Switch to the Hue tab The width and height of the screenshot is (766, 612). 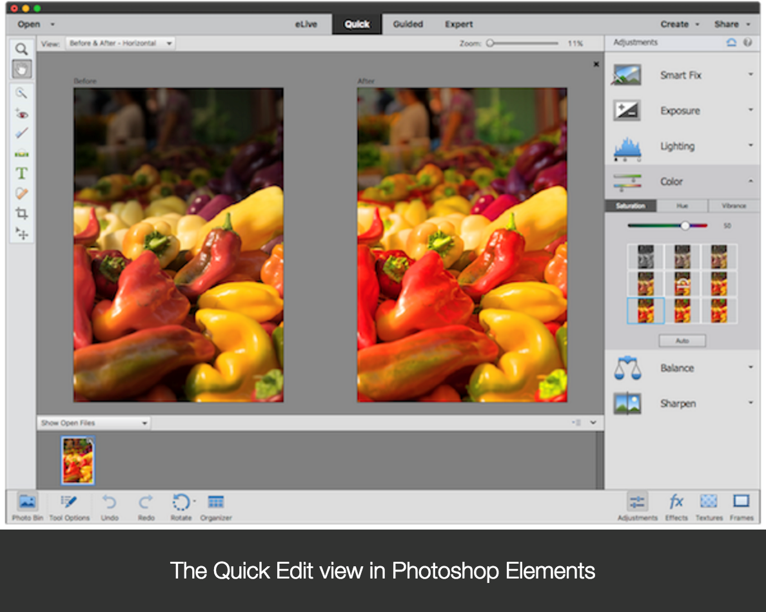click(x=682, y=206)
